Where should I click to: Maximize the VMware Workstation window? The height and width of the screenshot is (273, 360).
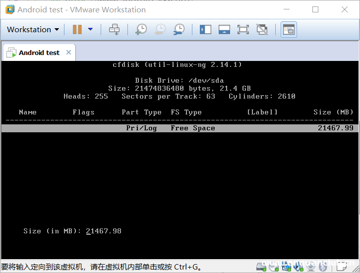[x=315, y=9]
